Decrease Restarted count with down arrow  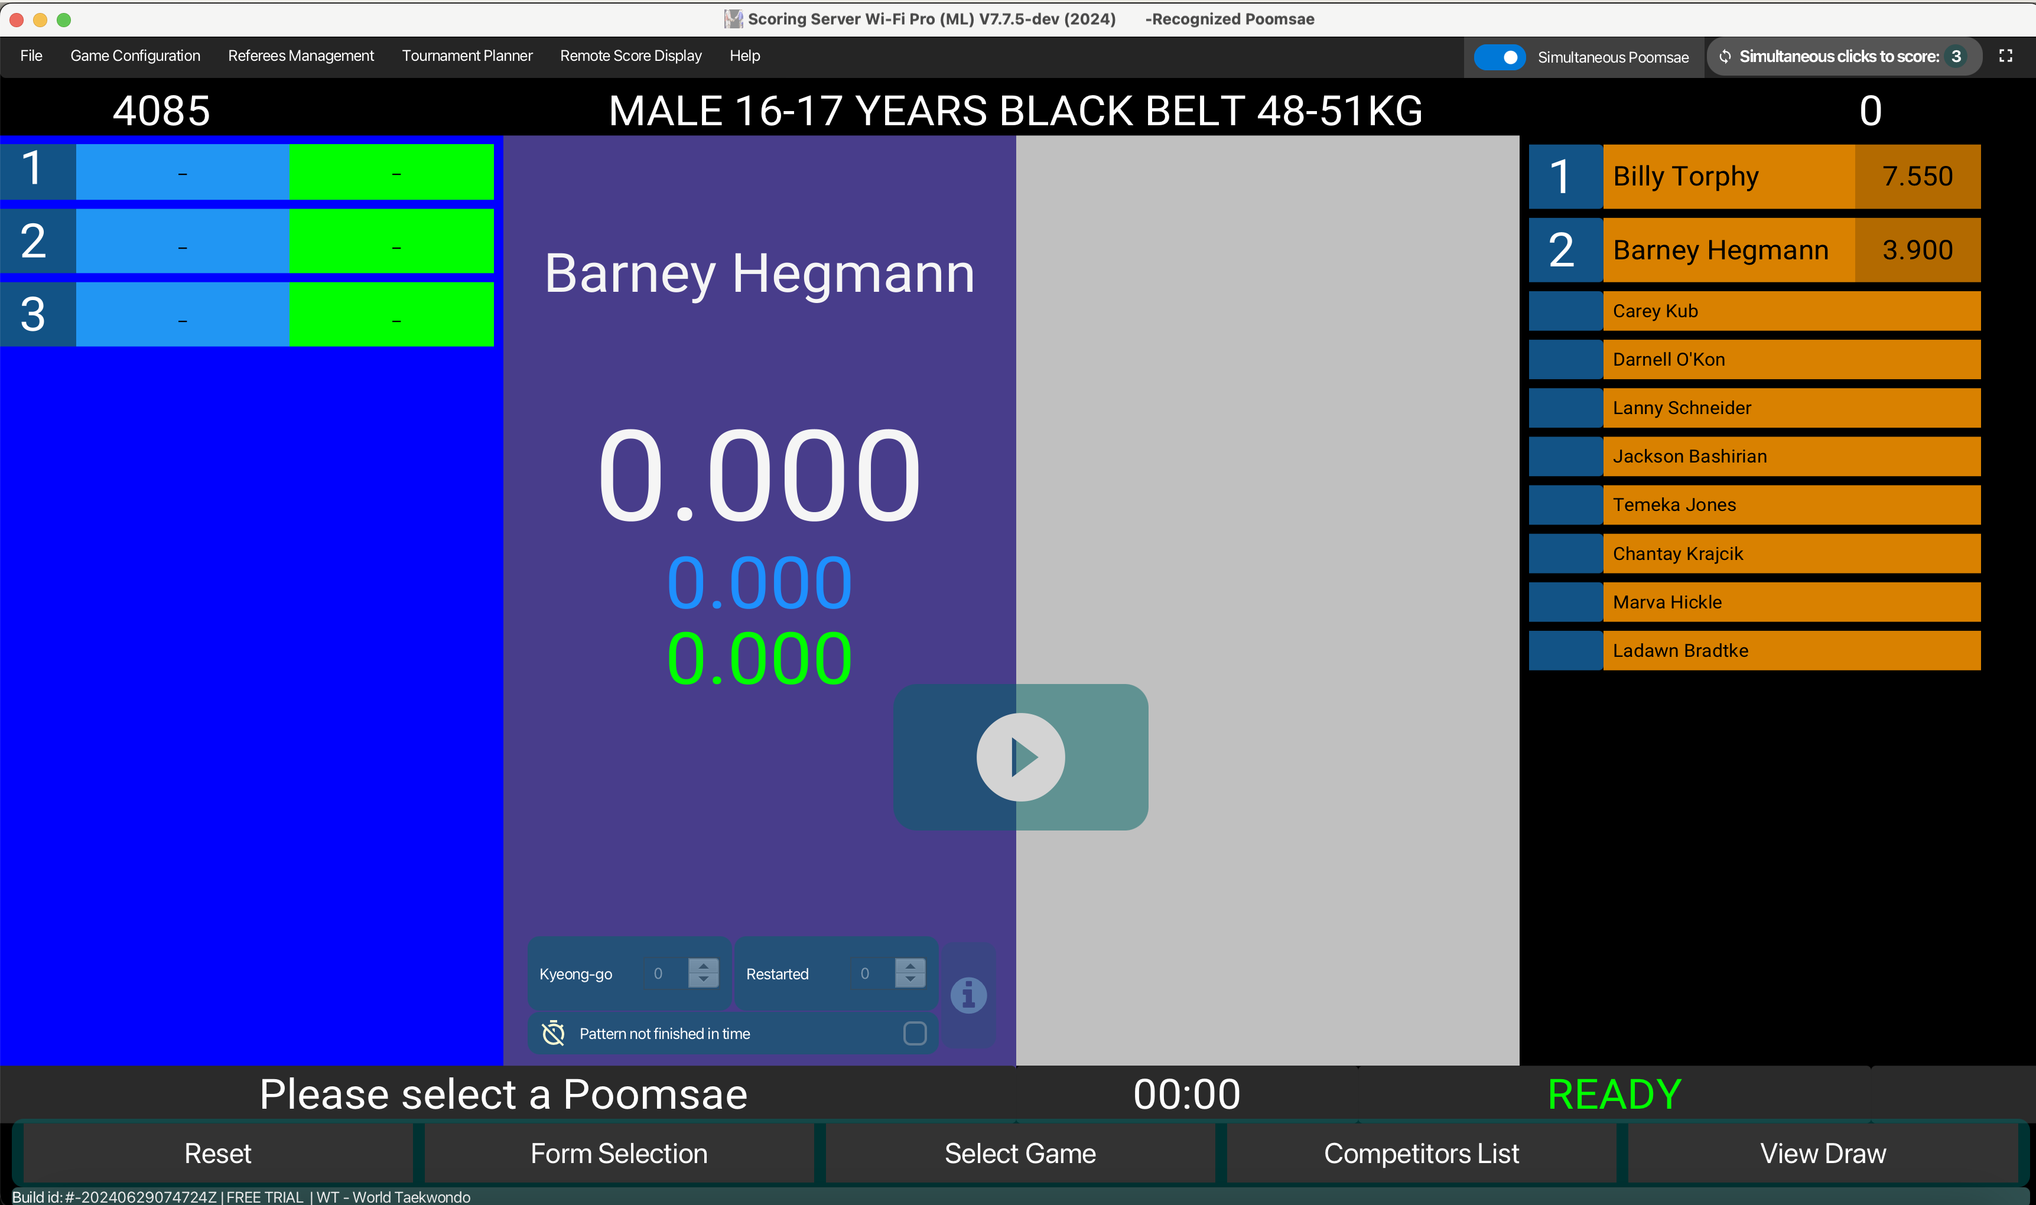tap(909, 980)
